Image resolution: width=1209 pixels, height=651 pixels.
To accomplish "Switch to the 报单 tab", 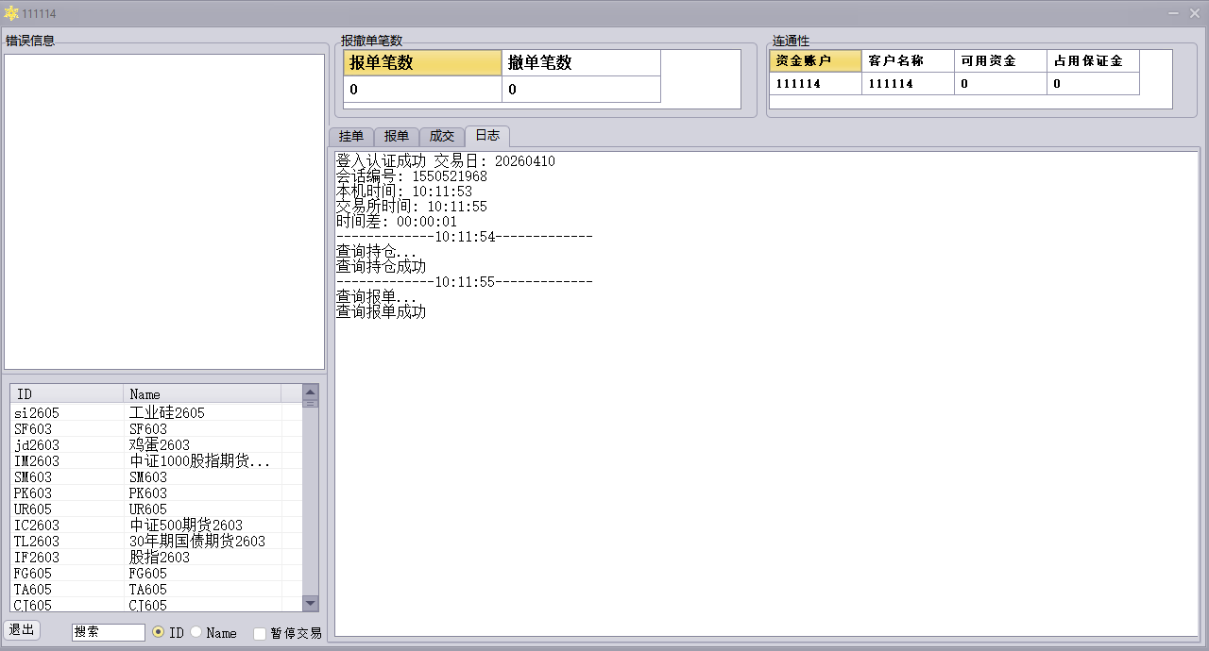I will [x=397, y=136].
